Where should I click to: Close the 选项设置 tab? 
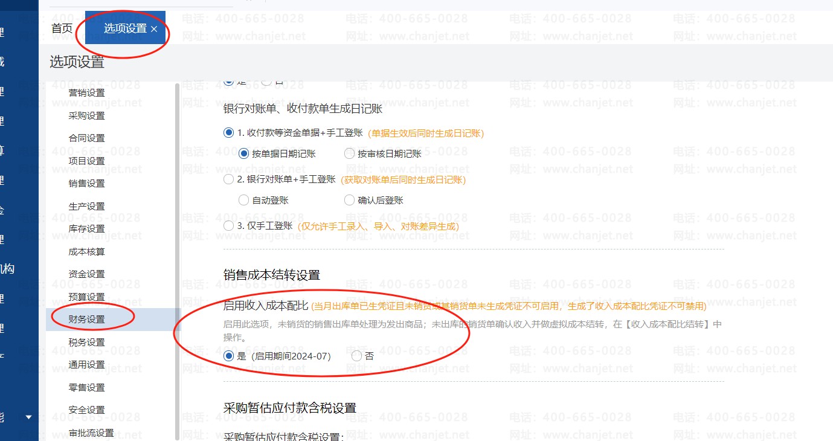click(x=154, y=28)
